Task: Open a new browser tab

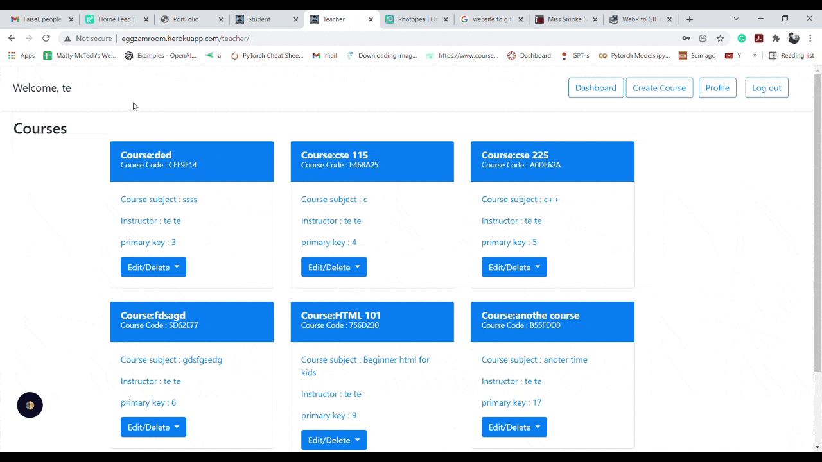Action: 690,19
